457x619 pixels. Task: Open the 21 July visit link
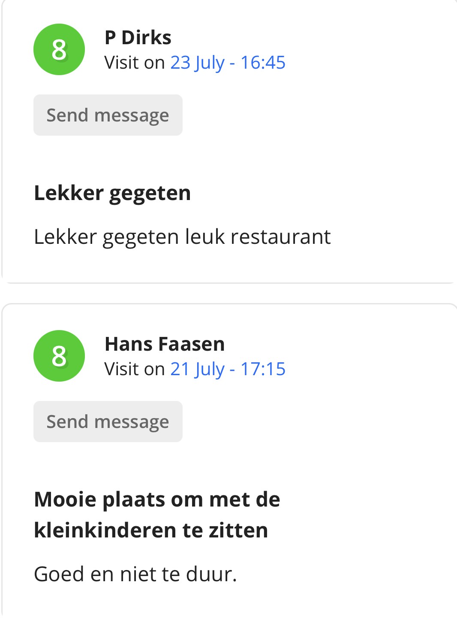pos(228,369)
